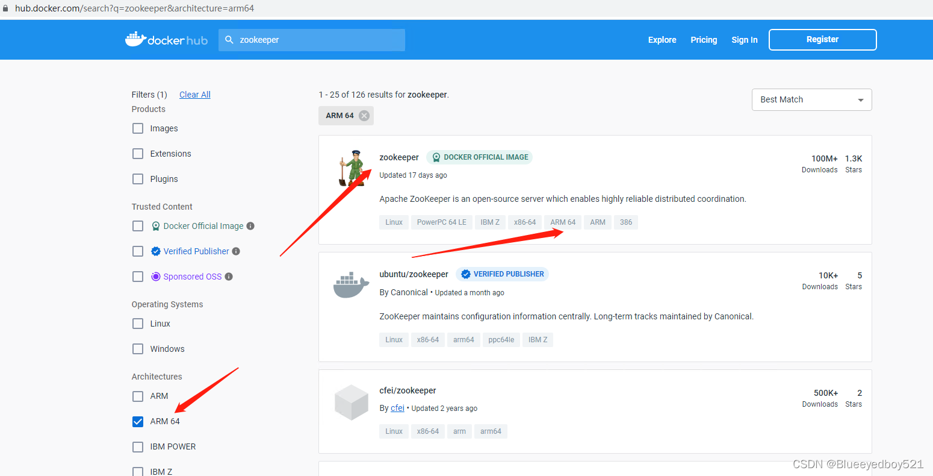Viewport: 933px width, 476px height.
Task: Check the IBM POWER architecture checkbox
Action: (x=138, y=446)
